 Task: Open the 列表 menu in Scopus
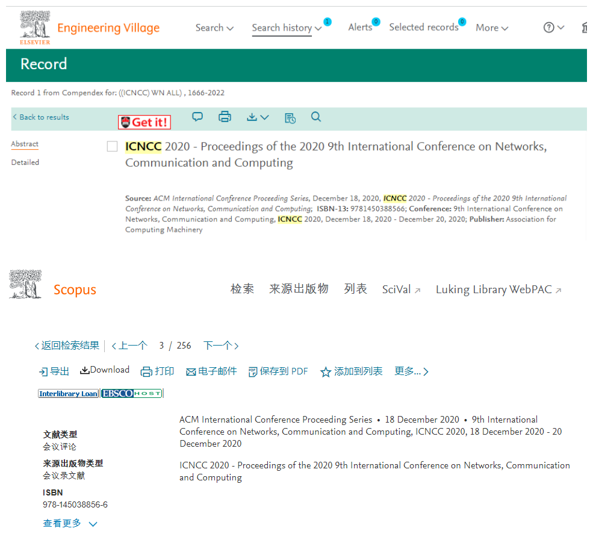[x=355, y=289]
